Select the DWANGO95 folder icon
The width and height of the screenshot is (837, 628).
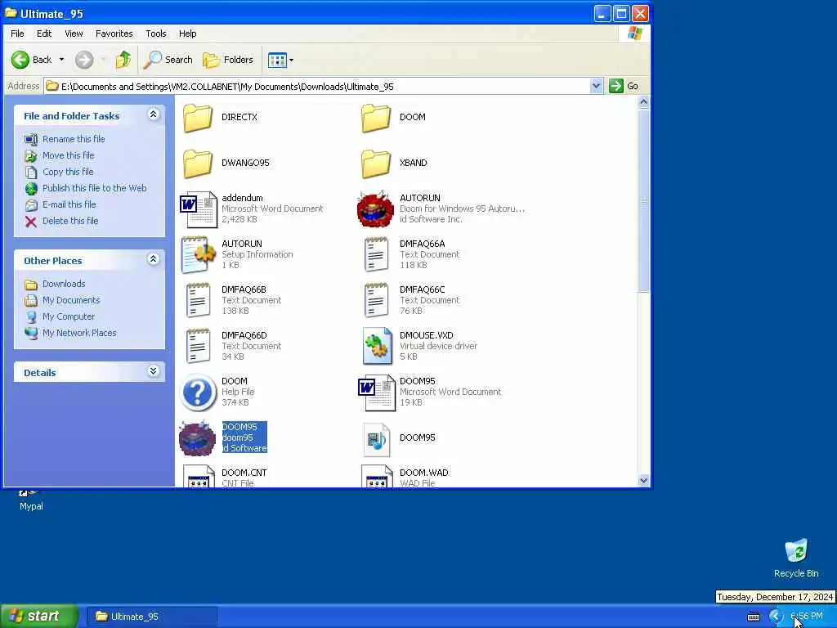(x=198, y=164)
